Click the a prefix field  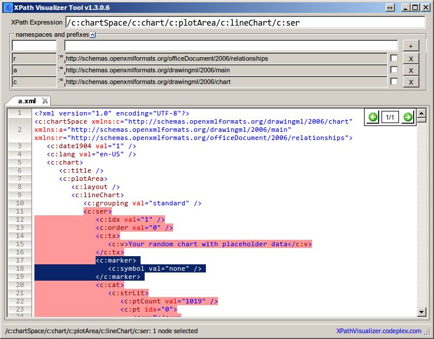(34, 71)
